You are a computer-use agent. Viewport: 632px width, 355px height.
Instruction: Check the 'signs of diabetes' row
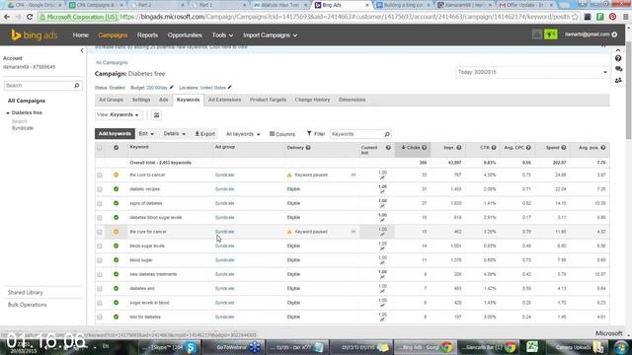click(x=100, y=204)
